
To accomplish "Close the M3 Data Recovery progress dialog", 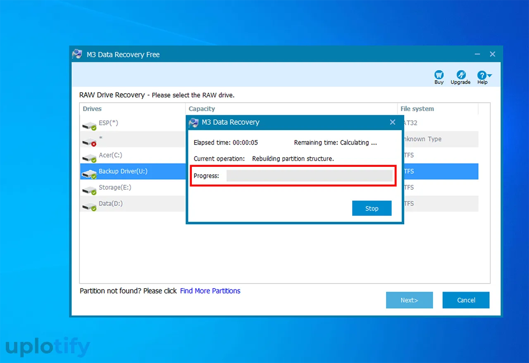I will coord(393,122).
